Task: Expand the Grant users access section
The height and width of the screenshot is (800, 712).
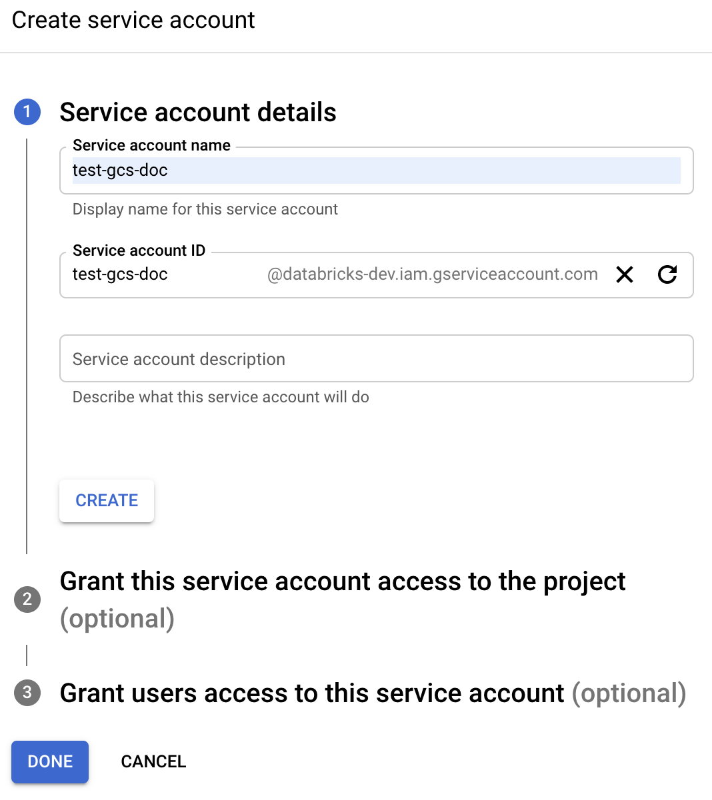Action: pyautogui.click(x=311, y=693)
